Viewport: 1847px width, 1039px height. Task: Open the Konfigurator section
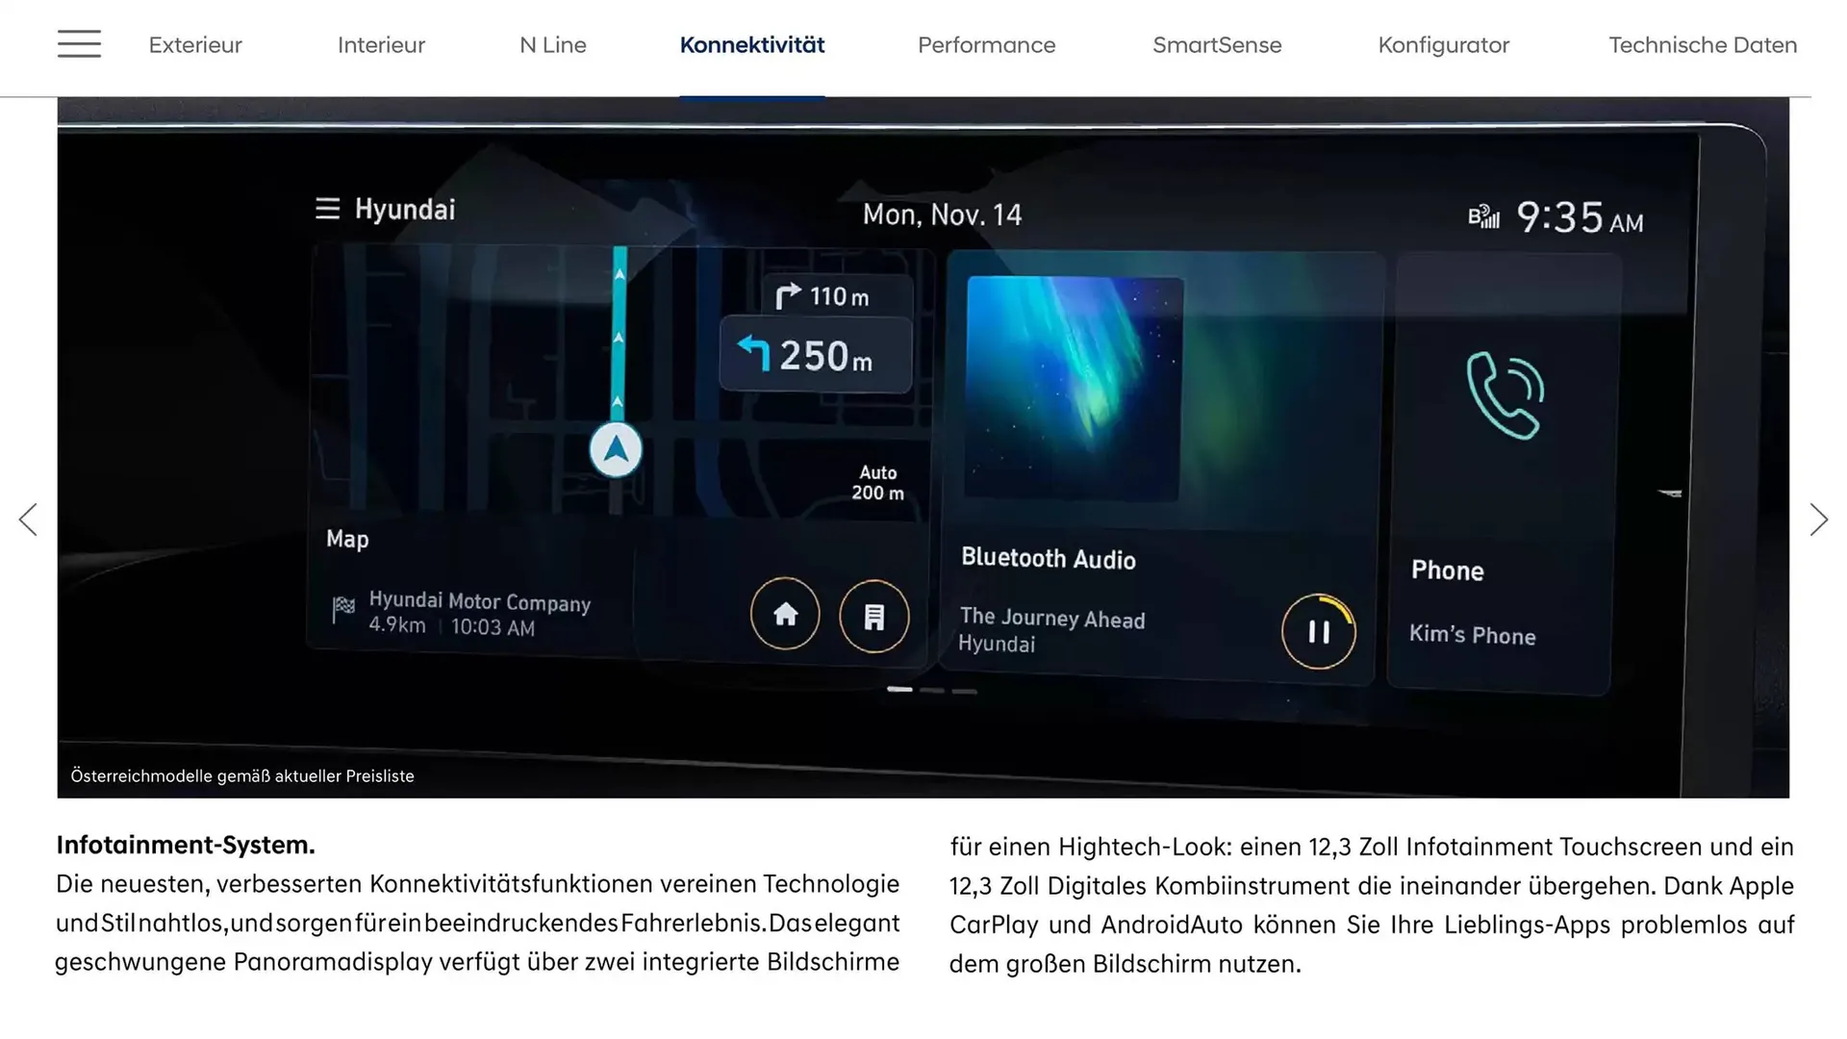1443,45
